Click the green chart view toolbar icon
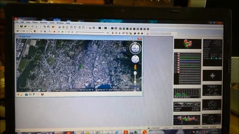The image size is (239, 134). pyautogui.click(x=105, y=28)
